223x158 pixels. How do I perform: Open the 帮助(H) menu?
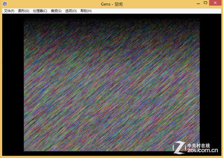[x=86, y=11]
